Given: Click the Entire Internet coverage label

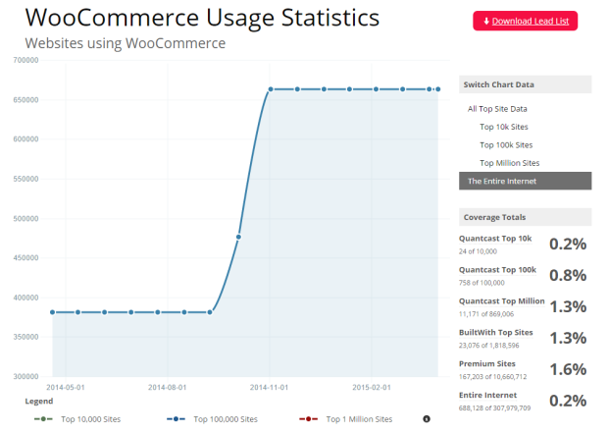Looking at the screenshot, I should click(x=487, y=395).
